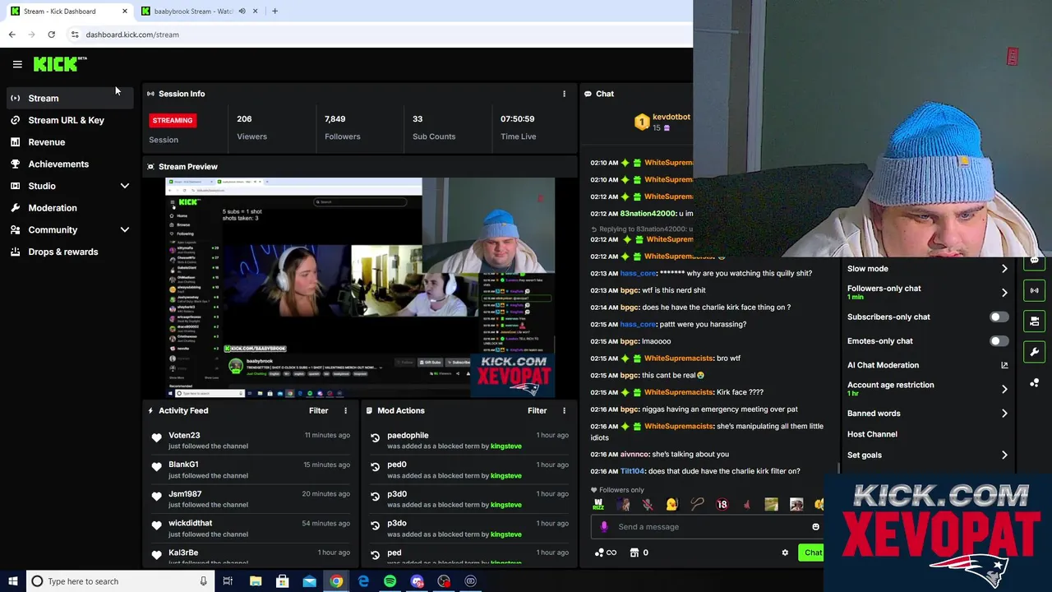Click the browser address bar
The width and height of the screenshot is (1052, 592).
pyautogui.click(x=378, y=35)
